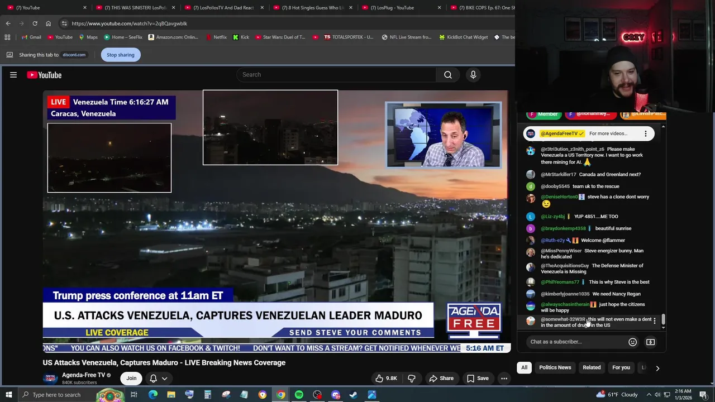
Task: Open Calculator from the taskbar
Action: (x=207, y=395)
